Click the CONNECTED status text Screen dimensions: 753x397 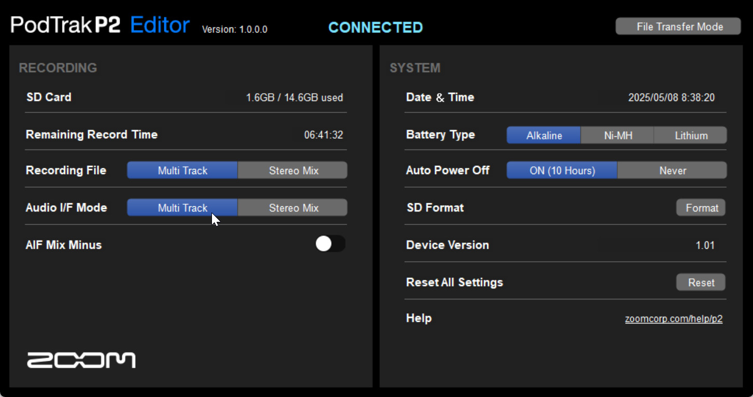[x=376, y=27]
